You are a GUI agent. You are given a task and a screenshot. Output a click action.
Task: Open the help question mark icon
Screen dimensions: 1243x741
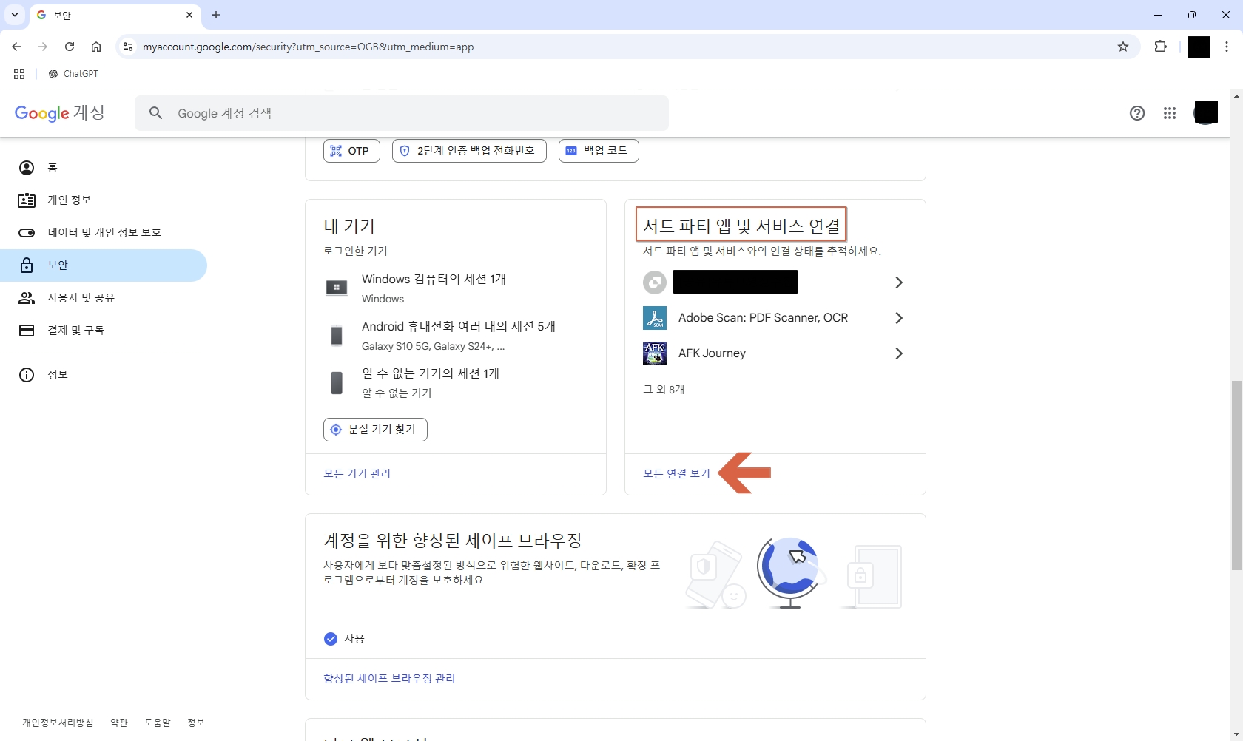tap(1137, 113)
